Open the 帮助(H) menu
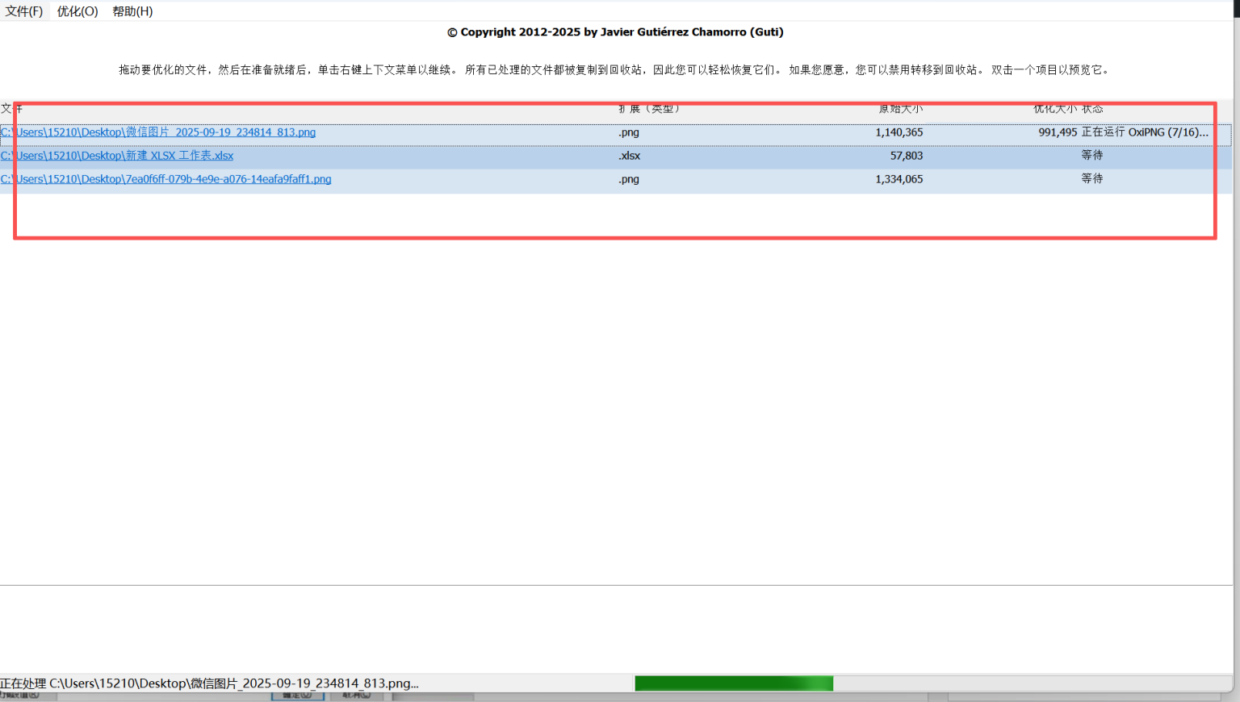This screenshot has height=702, width=1240. point(132,10)
